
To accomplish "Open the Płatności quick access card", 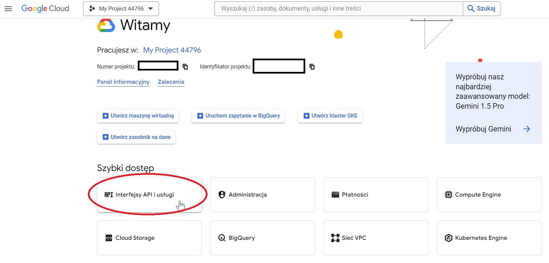I will 376,195.
